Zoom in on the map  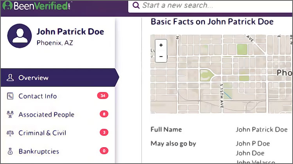(x=161, y=45)
